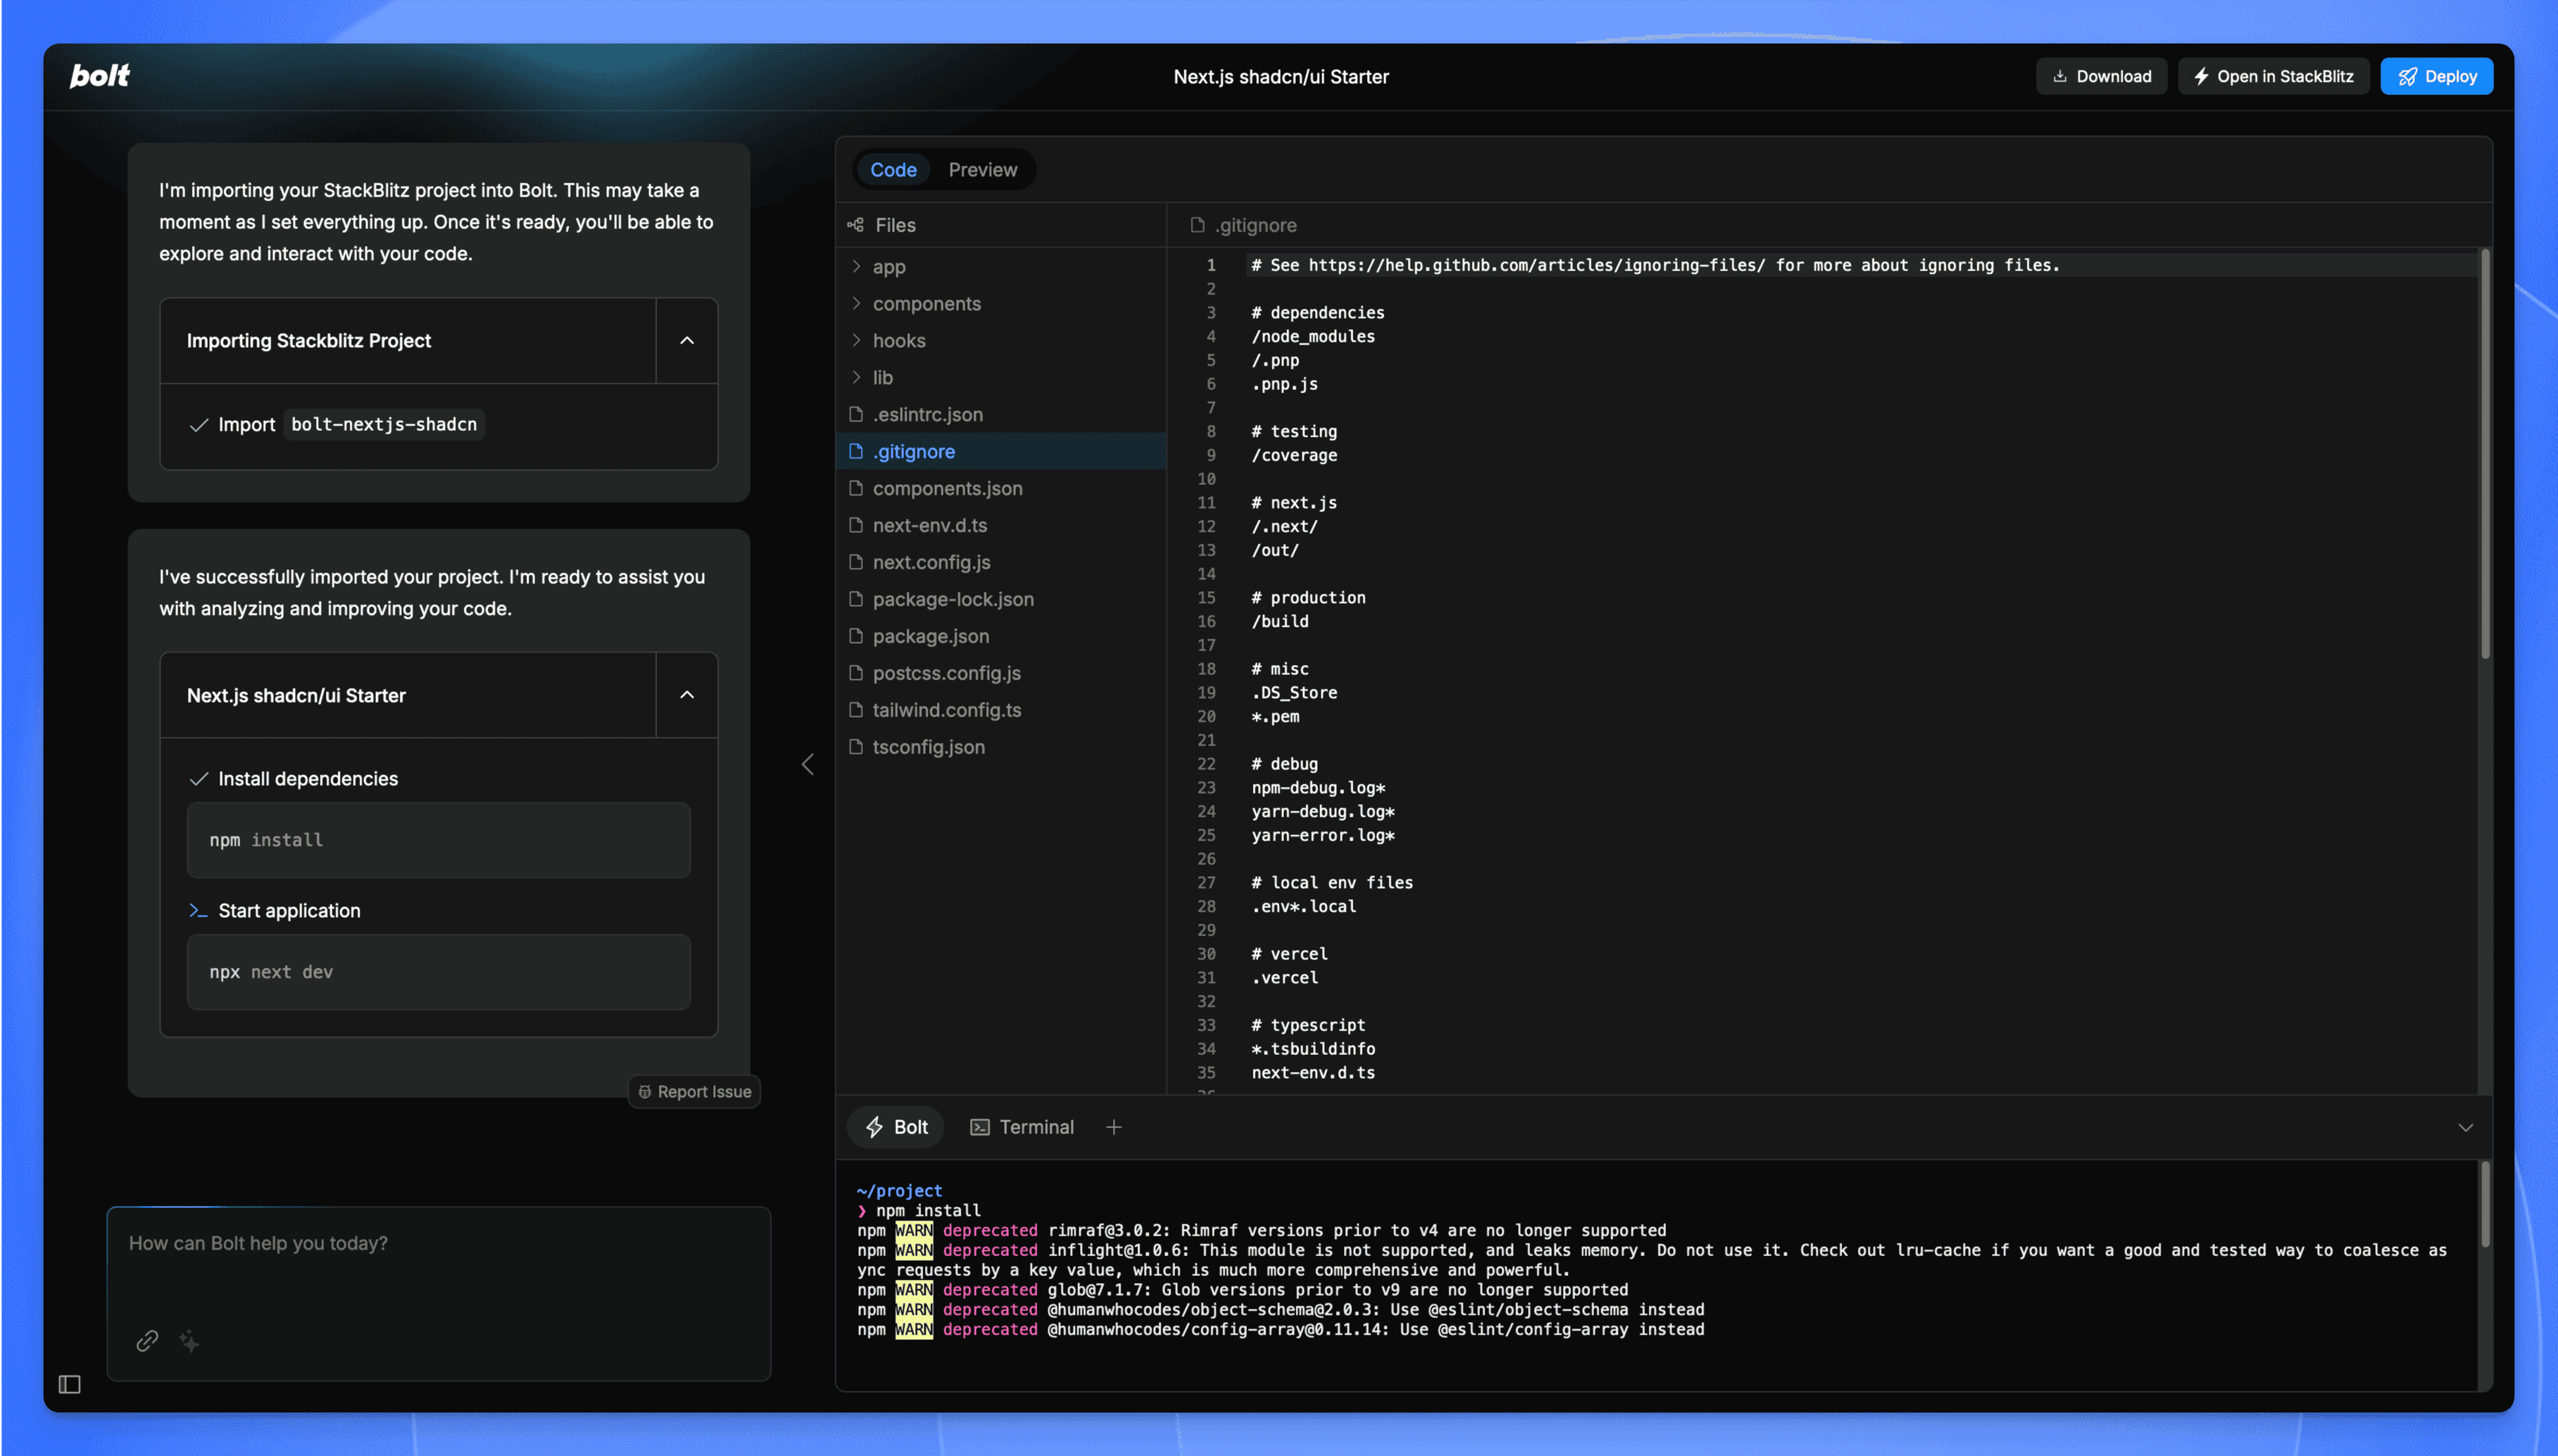Click line 4 /node_modules in editor
The width and height of the screenshot is (2558, 1456).
click(1313, 337)
